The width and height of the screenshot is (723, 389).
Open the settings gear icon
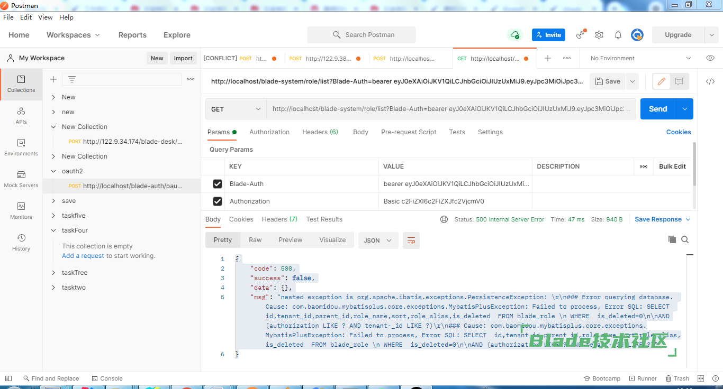point(599,35)
